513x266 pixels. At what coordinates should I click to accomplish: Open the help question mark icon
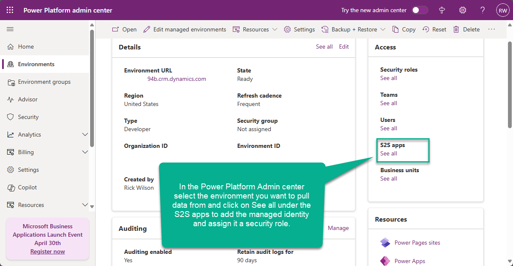pyautogui.click(x=483, y=10)
